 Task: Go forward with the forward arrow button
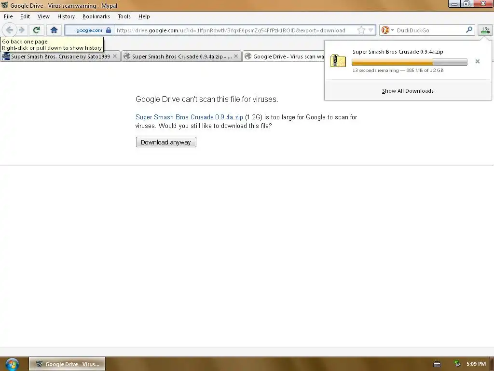(x=22, y=30)
